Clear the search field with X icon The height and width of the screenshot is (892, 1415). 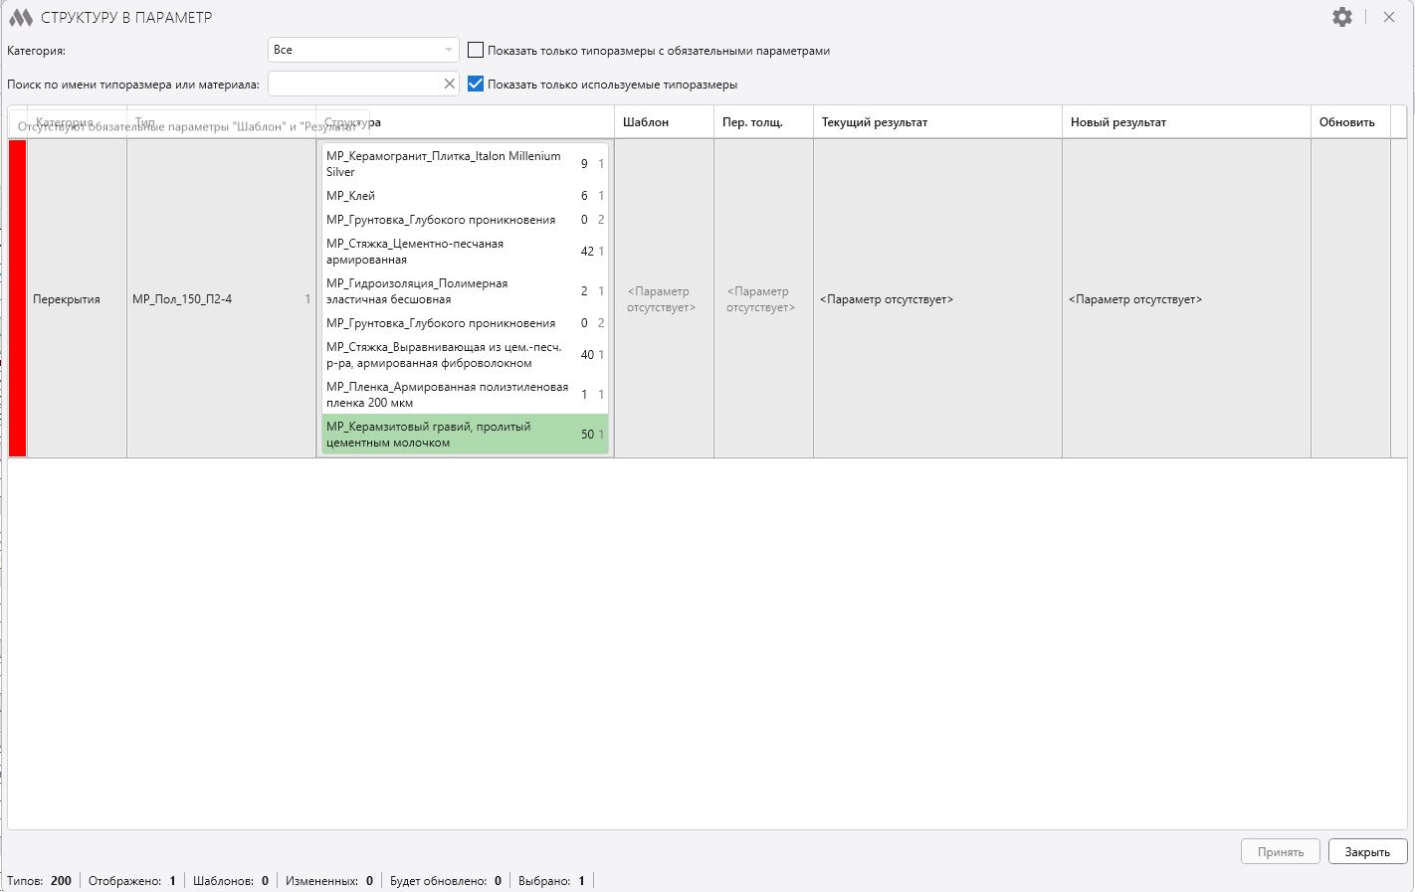click(449, 85)
